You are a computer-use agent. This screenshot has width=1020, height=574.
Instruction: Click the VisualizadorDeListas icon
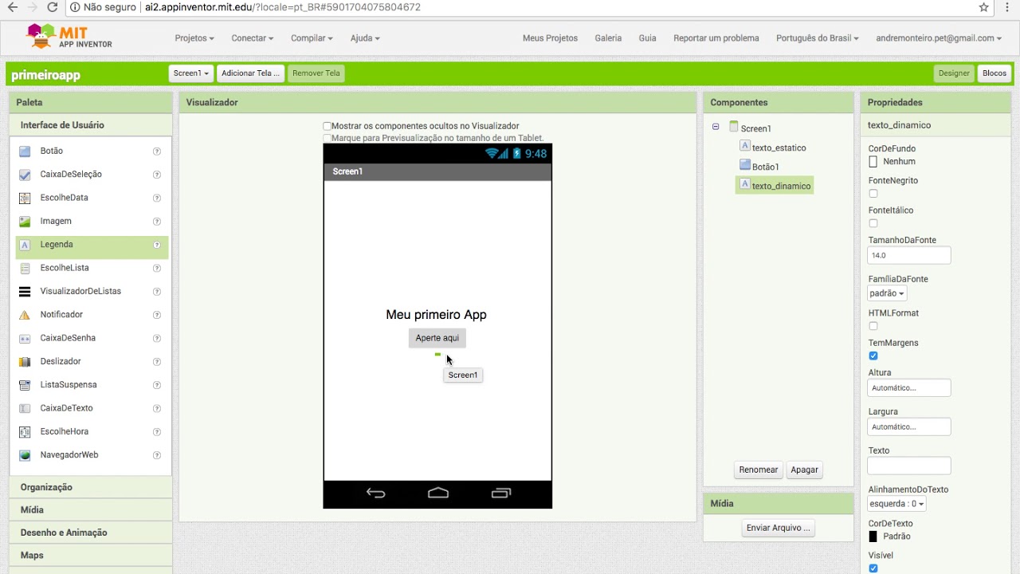[x=25, y=292]
